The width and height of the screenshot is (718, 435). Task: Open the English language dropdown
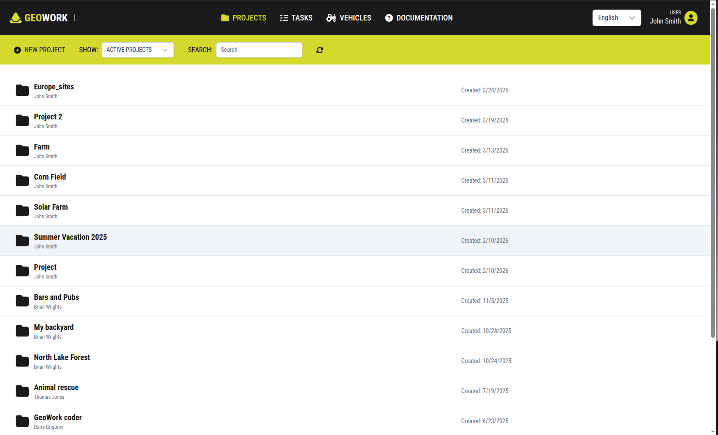tap(616, 18)
